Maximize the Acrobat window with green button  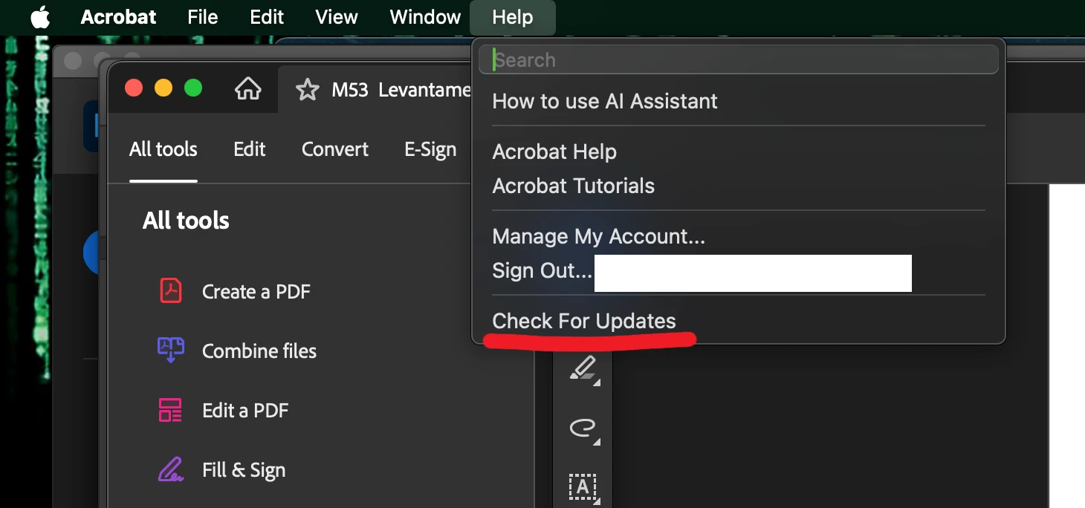click(193, 88)
